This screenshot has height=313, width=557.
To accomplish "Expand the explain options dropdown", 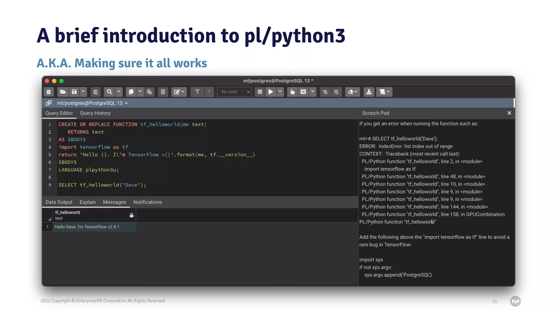I will click(313, 92).
